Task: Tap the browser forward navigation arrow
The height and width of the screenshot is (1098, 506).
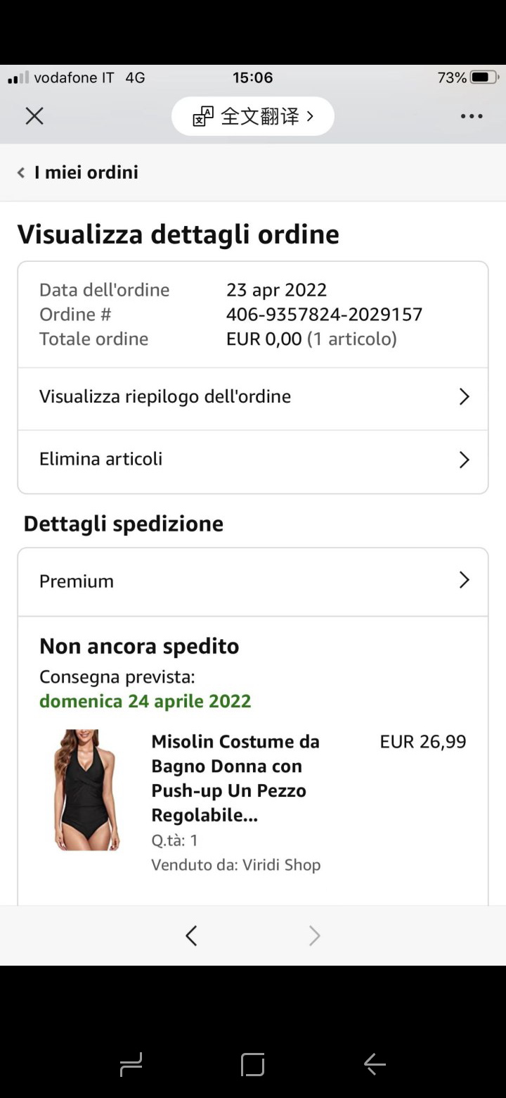Action: (x=314, y=935)
